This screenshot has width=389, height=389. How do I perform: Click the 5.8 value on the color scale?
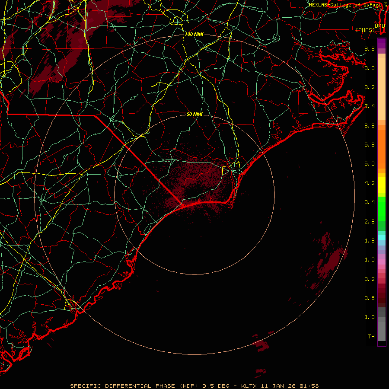[370, 145]
